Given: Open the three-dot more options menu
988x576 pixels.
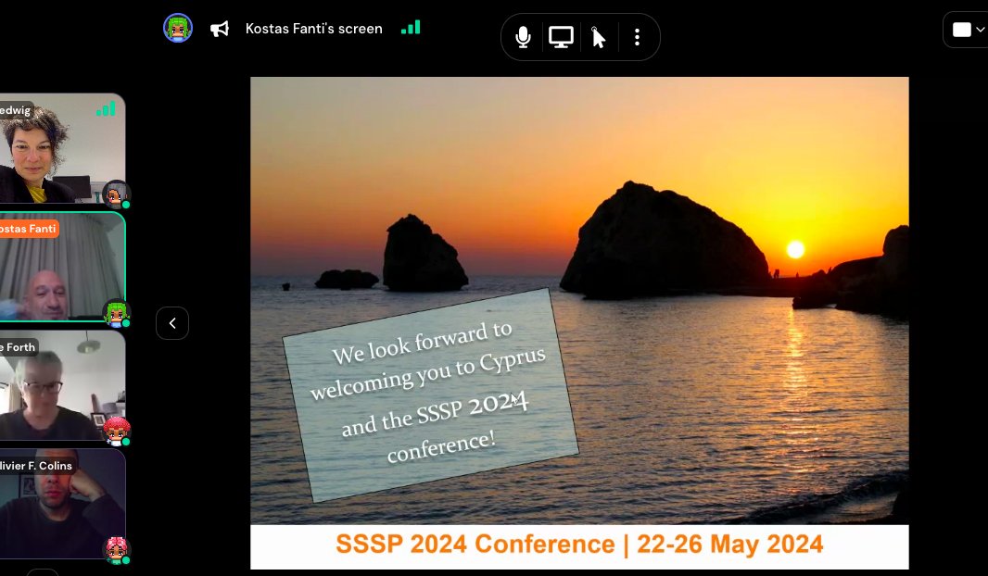Looking at the screenshot, I should point(637,37).
